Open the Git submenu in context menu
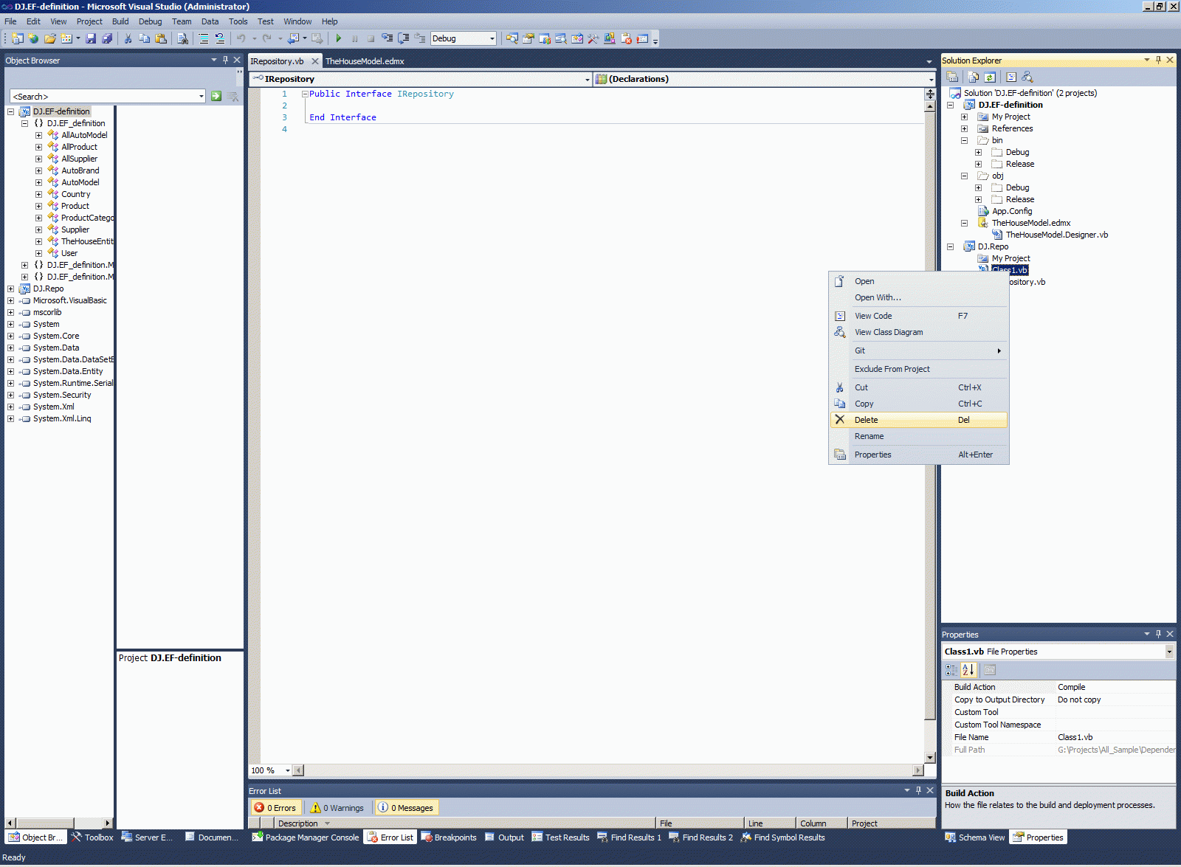Screen dimensions: 1181x867 [x=919, y=350]
